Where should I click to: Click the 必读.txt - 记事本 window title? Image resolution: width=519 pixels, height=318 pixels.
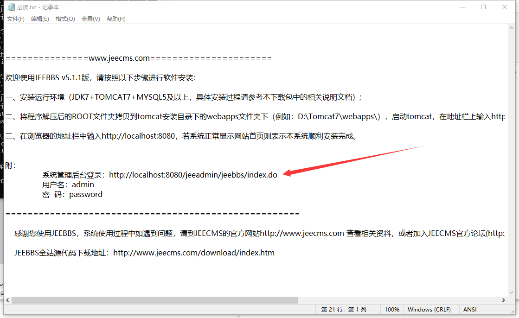click(38, 7)
